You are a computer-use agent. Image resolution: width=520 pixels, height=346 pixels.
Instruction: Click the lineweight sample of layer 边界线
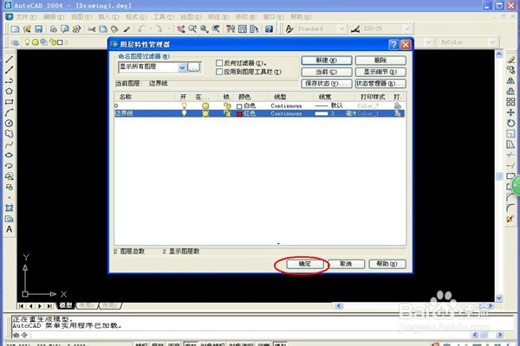[x=321, y=113]
